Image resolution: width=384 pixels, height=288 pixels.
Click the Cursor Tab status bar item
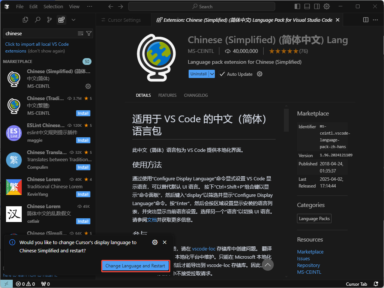point(356,284)
